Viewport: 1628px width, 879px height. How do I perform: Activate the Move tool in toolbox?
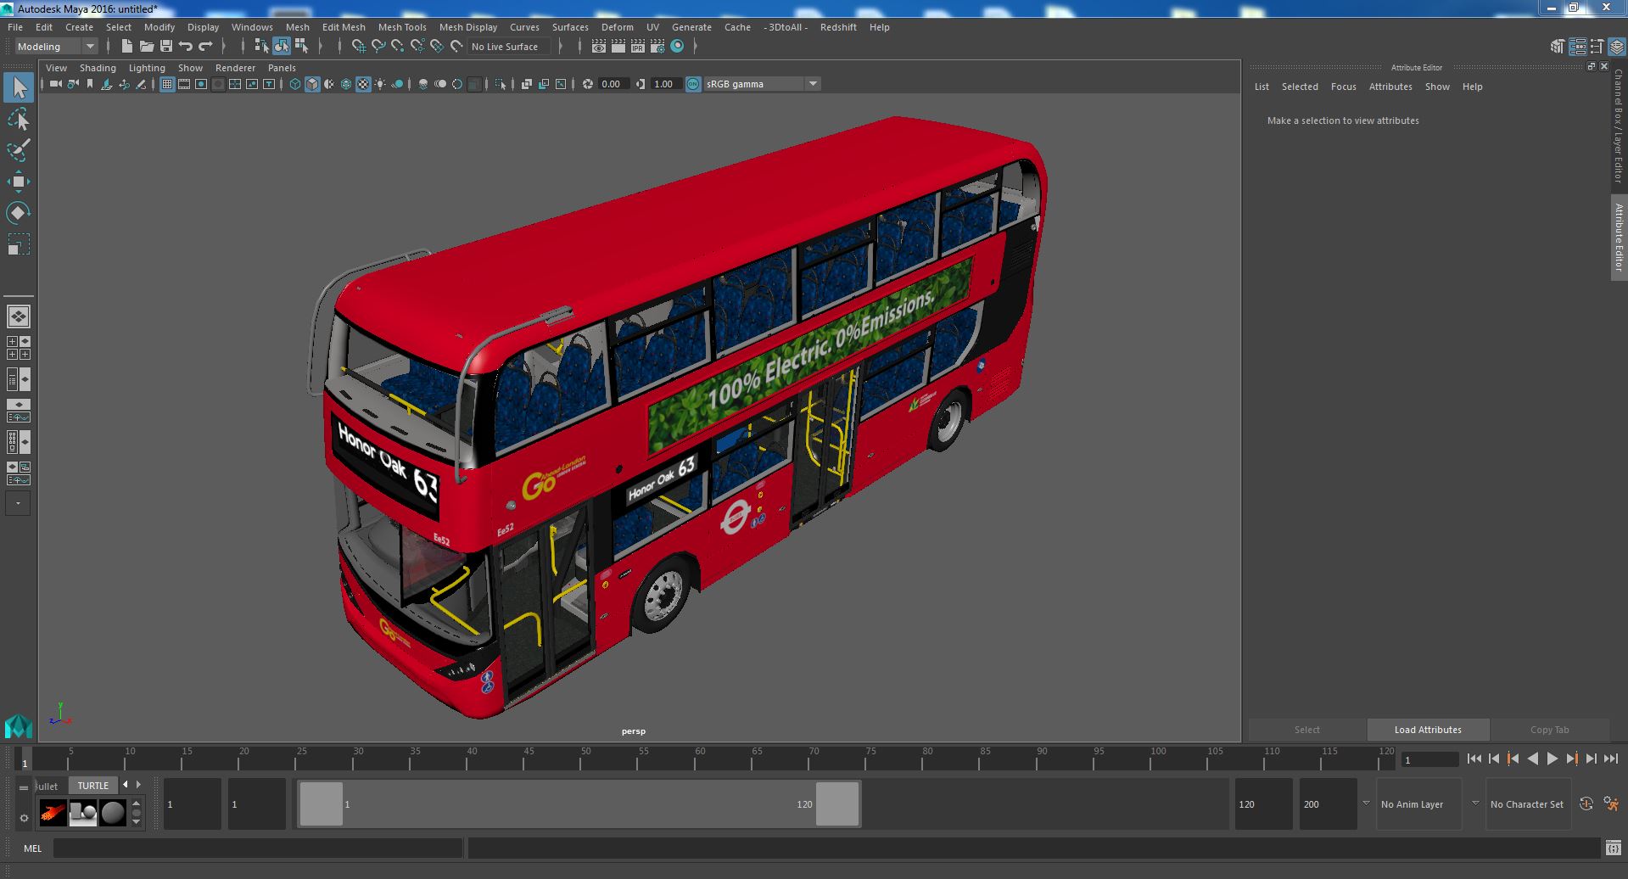coord(19,182)
